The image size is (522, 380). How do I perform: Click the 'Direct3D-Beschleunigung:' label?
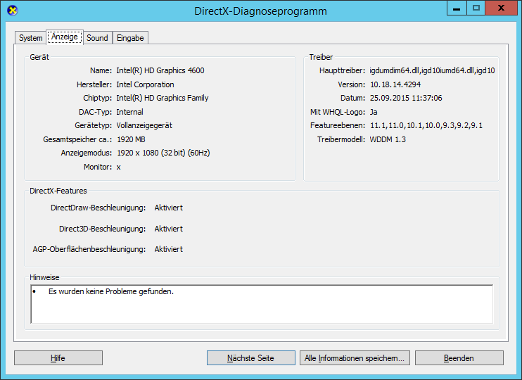tap(103, 229)
